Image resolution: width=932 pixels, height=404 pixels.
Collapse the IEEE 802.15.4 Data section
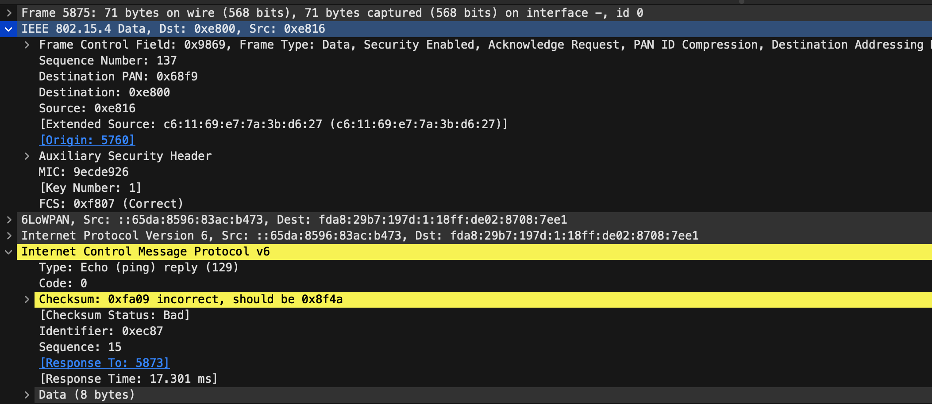[9, 29]
